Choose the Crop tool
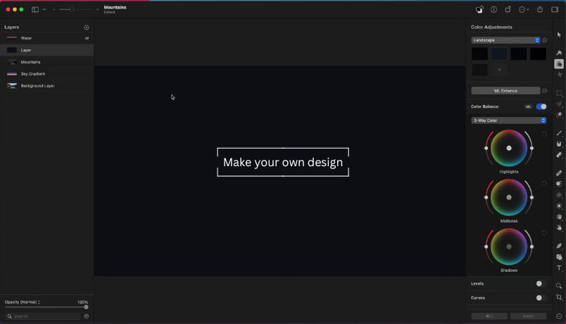The width and height of the screenshot is (566, 324). (560, 297)
